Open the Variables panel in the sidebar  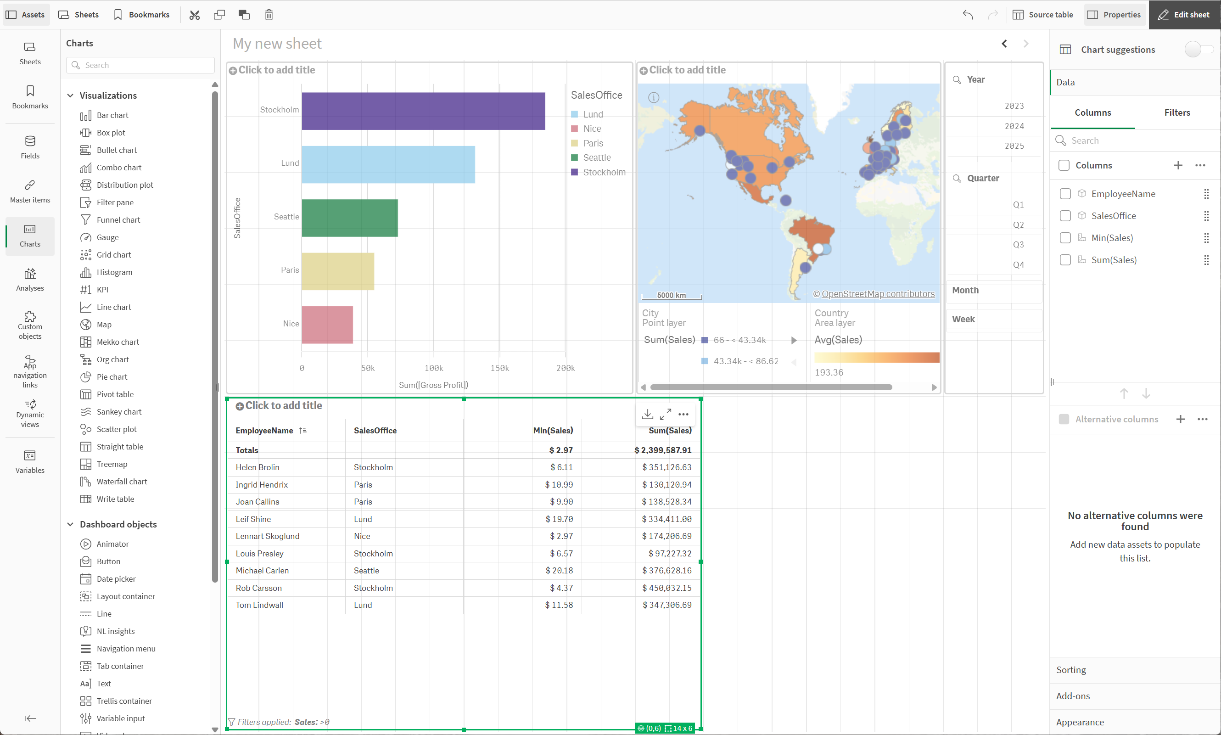click(30, 461)
